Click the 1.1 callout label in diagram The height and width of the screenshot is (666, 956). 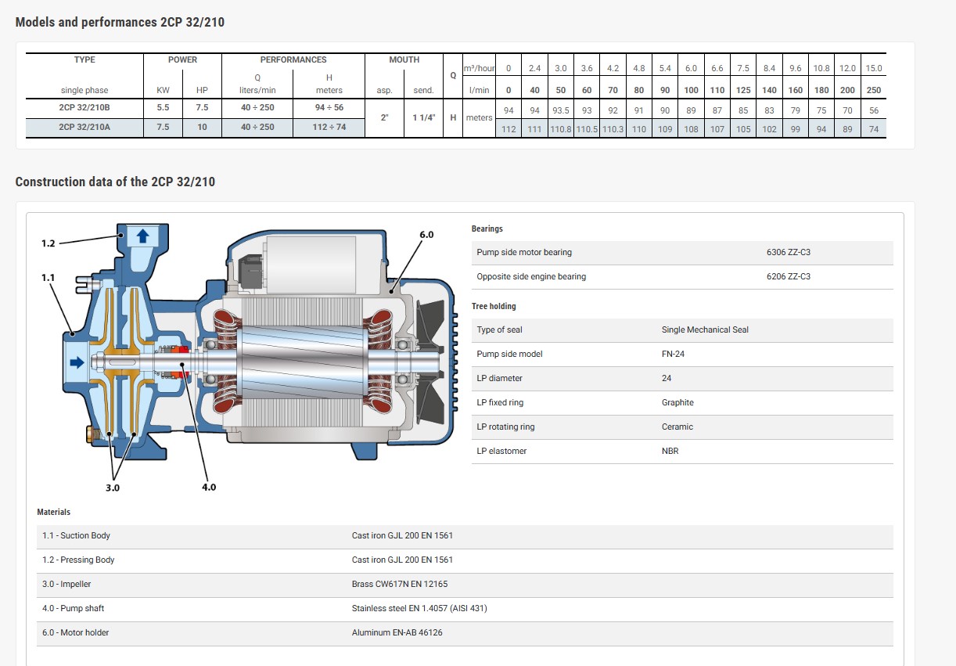click(49, 277)
